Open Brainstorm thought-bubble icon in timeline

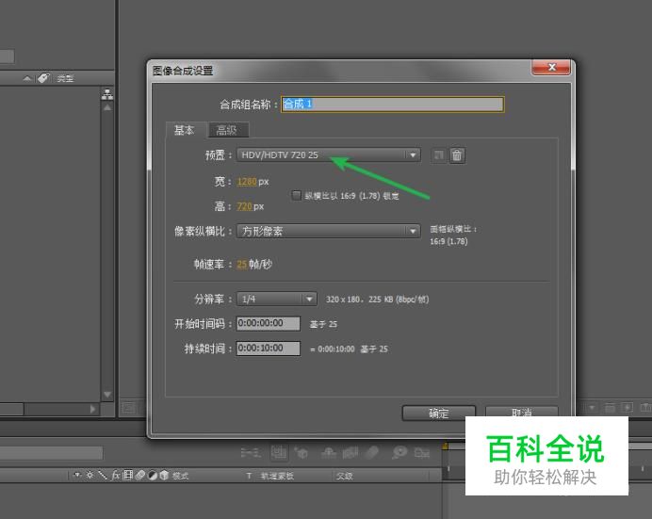[x=399, y=452]
